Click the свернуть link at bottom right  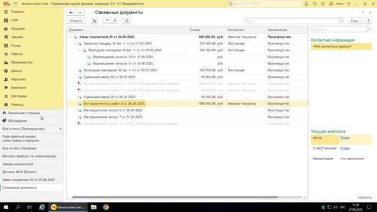coord(365,197)
